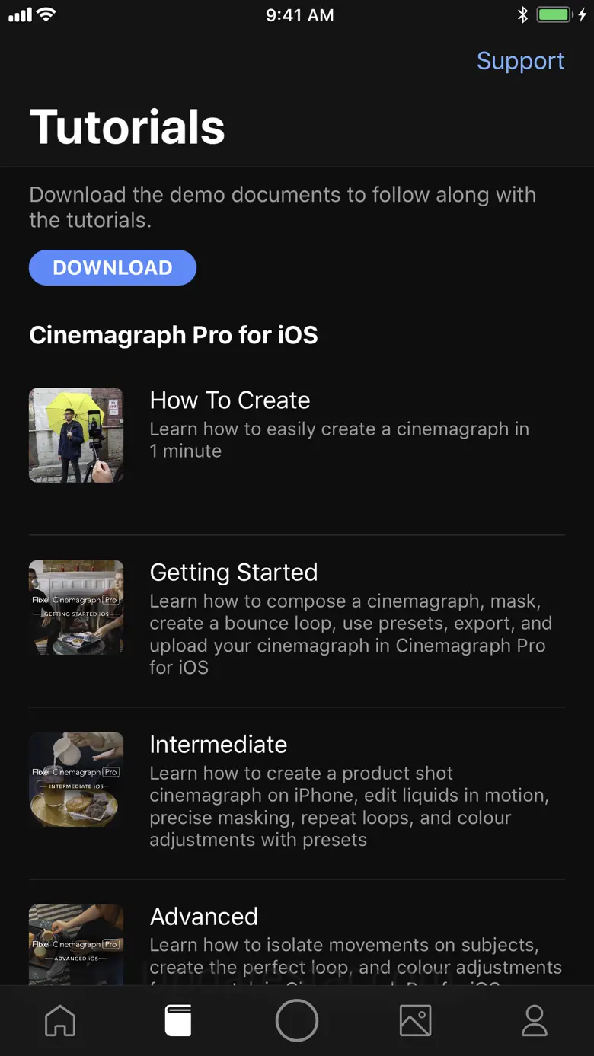
Task: Open the Home tab icon
Action: point(60,1020)
